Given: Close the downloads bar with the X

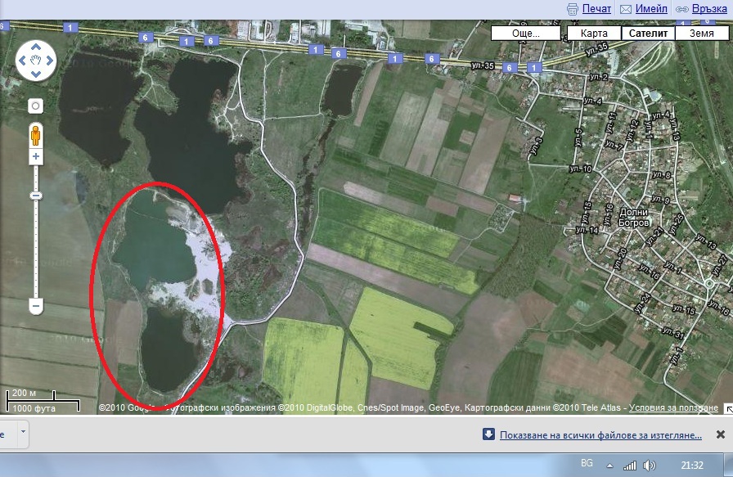Looking at the screenshot, I should (x=720, y=434).
